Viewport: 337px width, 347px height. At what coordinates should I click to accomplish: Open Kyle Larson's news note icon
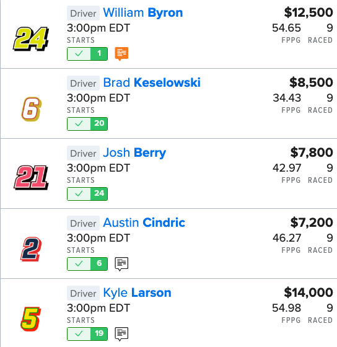(121, 334)
